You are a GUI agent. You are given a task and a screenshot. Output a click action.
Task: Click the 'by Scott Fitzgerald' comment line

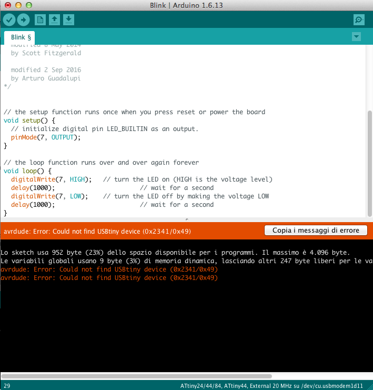coord(46,53)
